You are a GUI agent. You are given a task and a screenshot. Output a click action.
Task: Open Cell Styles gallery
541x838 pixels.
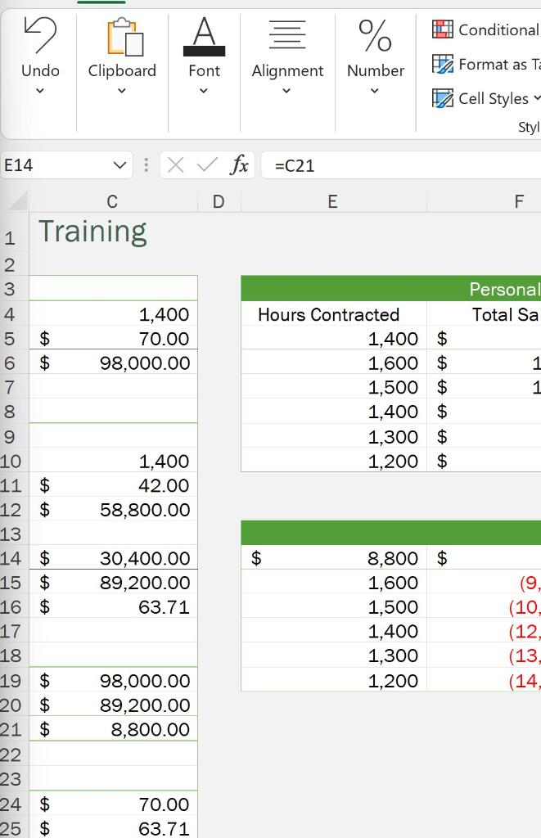pos(486,98)
